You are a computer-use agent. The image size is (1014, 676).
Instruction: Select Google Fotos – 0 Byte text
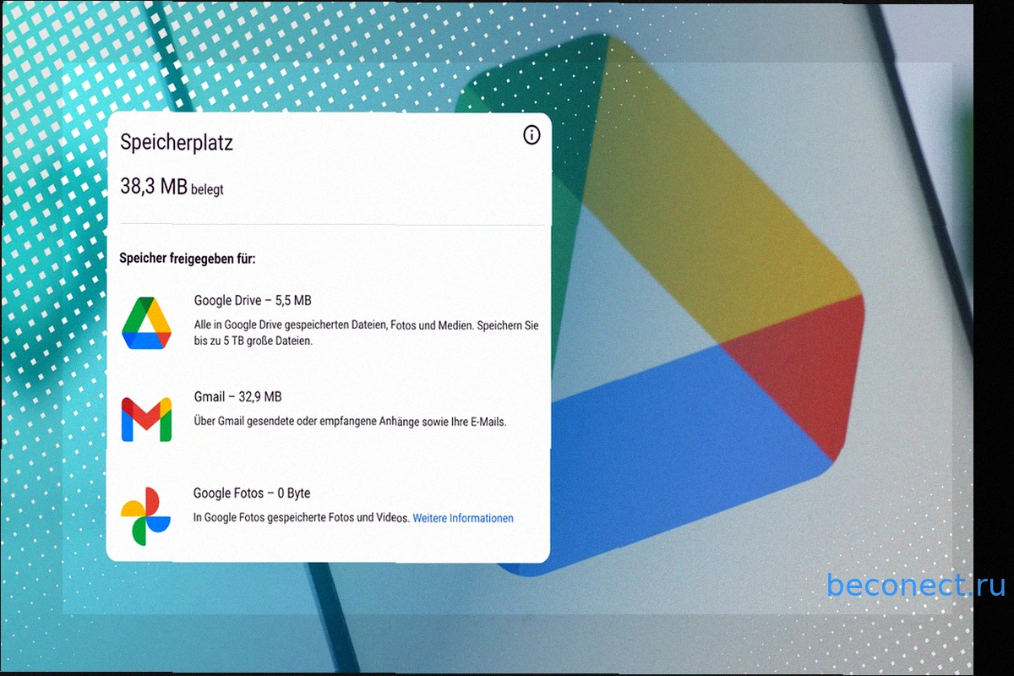[252, 493]
